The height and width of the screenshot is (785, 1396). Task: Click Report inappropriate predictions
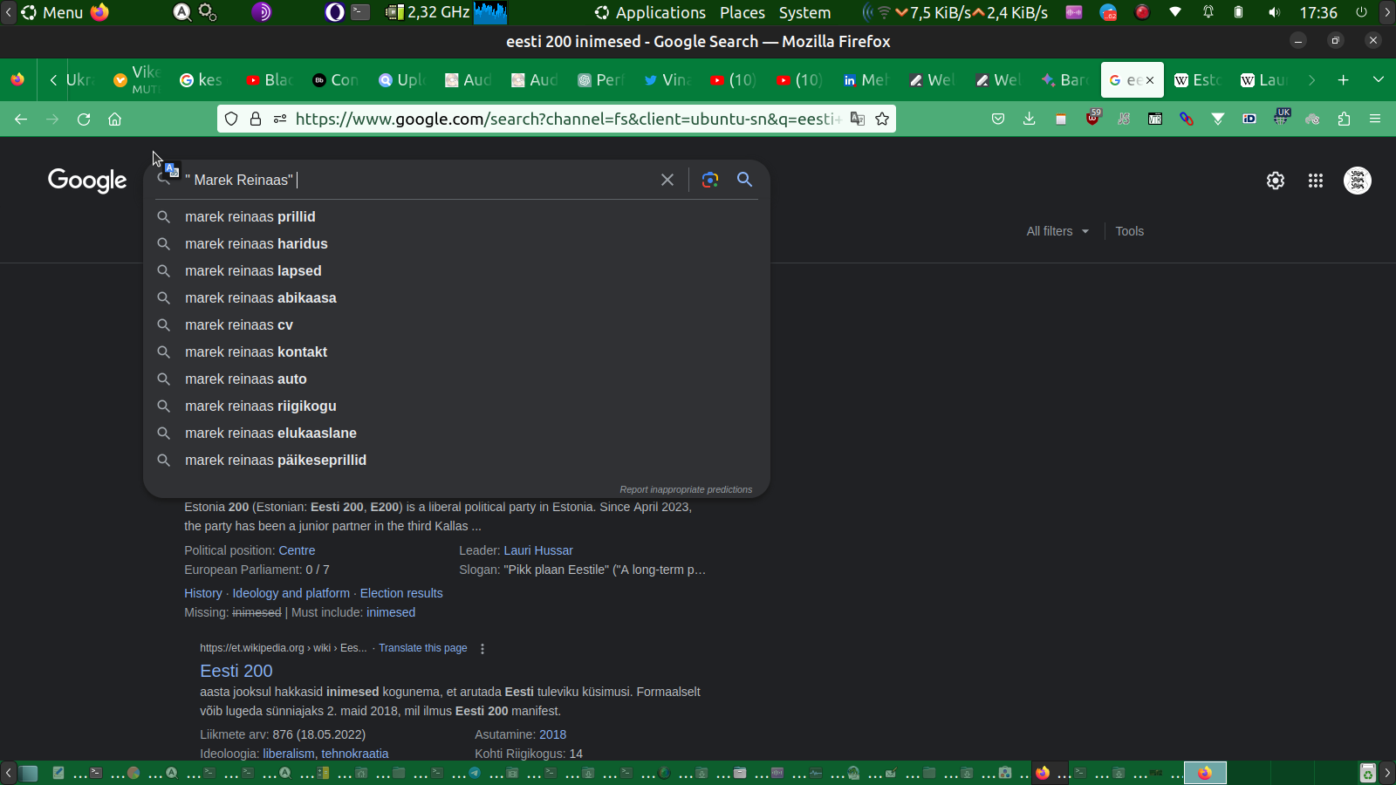click(686, 489)
